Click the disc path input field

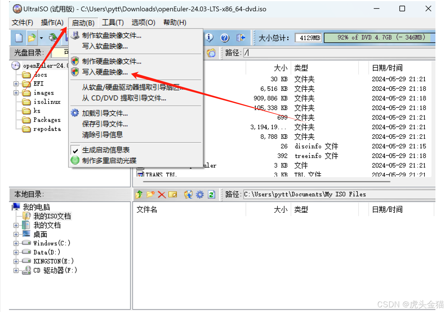point(339,53)
